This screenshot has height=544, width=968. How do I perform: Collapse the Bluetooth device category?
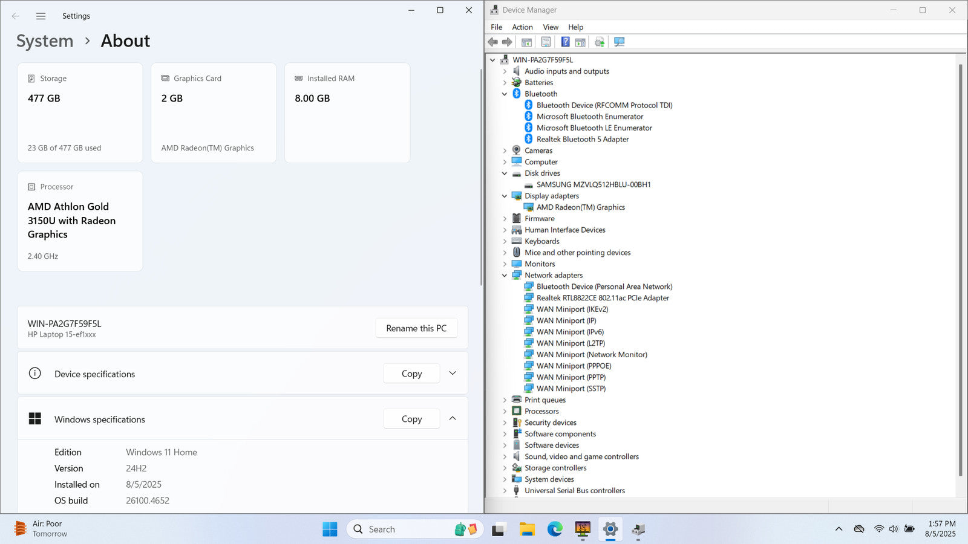pyautogui.click(x=505, y=94)
